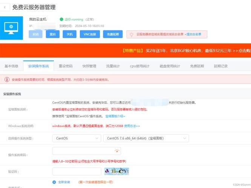Open the 流量统计 tab
251x188 pixels.
[x=113, y=66]
